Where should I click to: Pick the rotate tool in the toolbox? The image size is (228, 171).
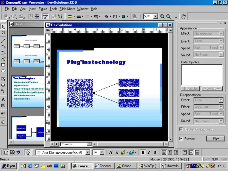pos(3,33)
